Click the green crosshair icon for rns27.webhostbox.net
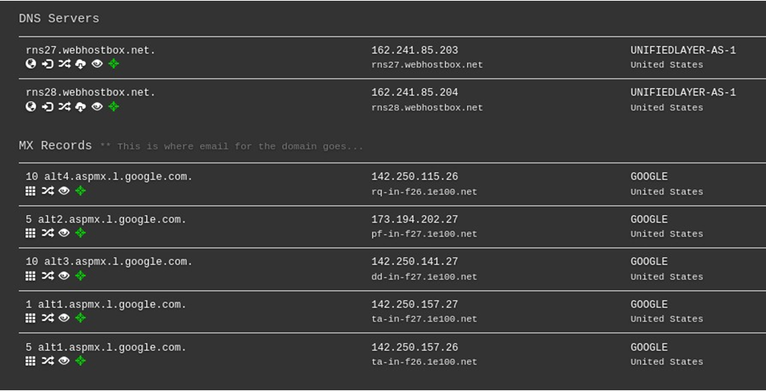Screen dimensions: 766x391 [x=113, y=64]
